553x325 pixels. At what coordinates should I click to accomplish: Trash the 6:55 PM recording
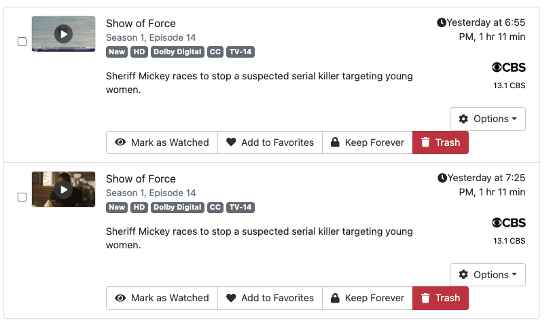click(440, 142)
